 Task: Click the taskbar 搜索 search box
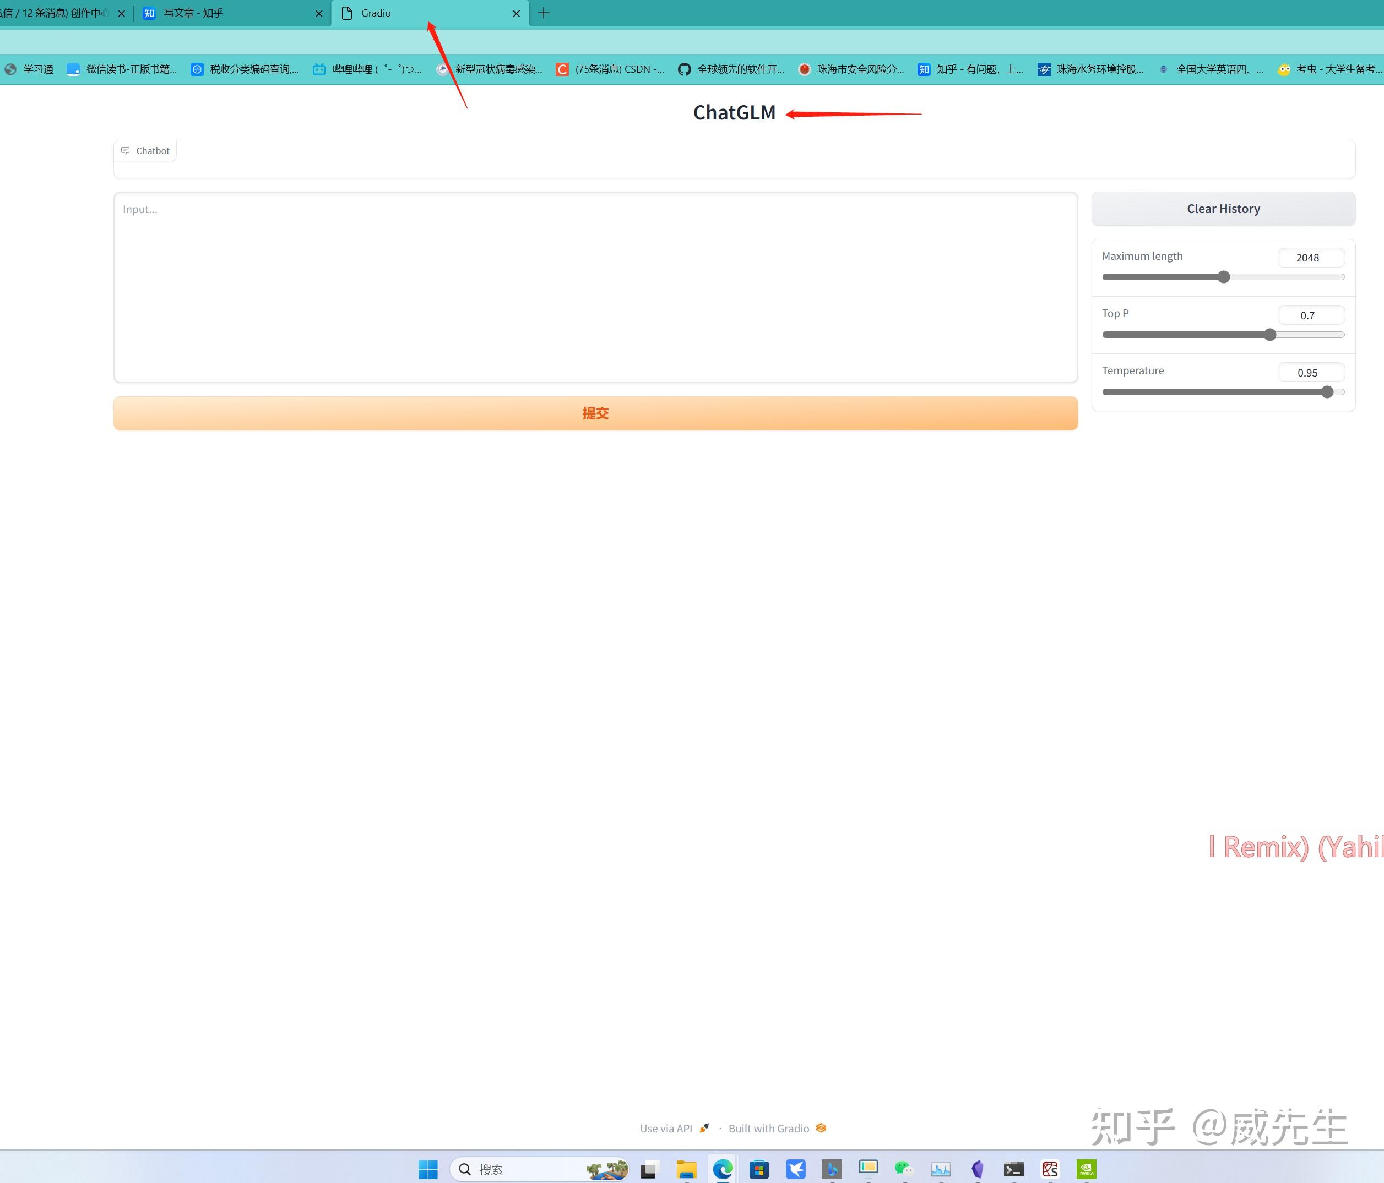pos(540,1169)
